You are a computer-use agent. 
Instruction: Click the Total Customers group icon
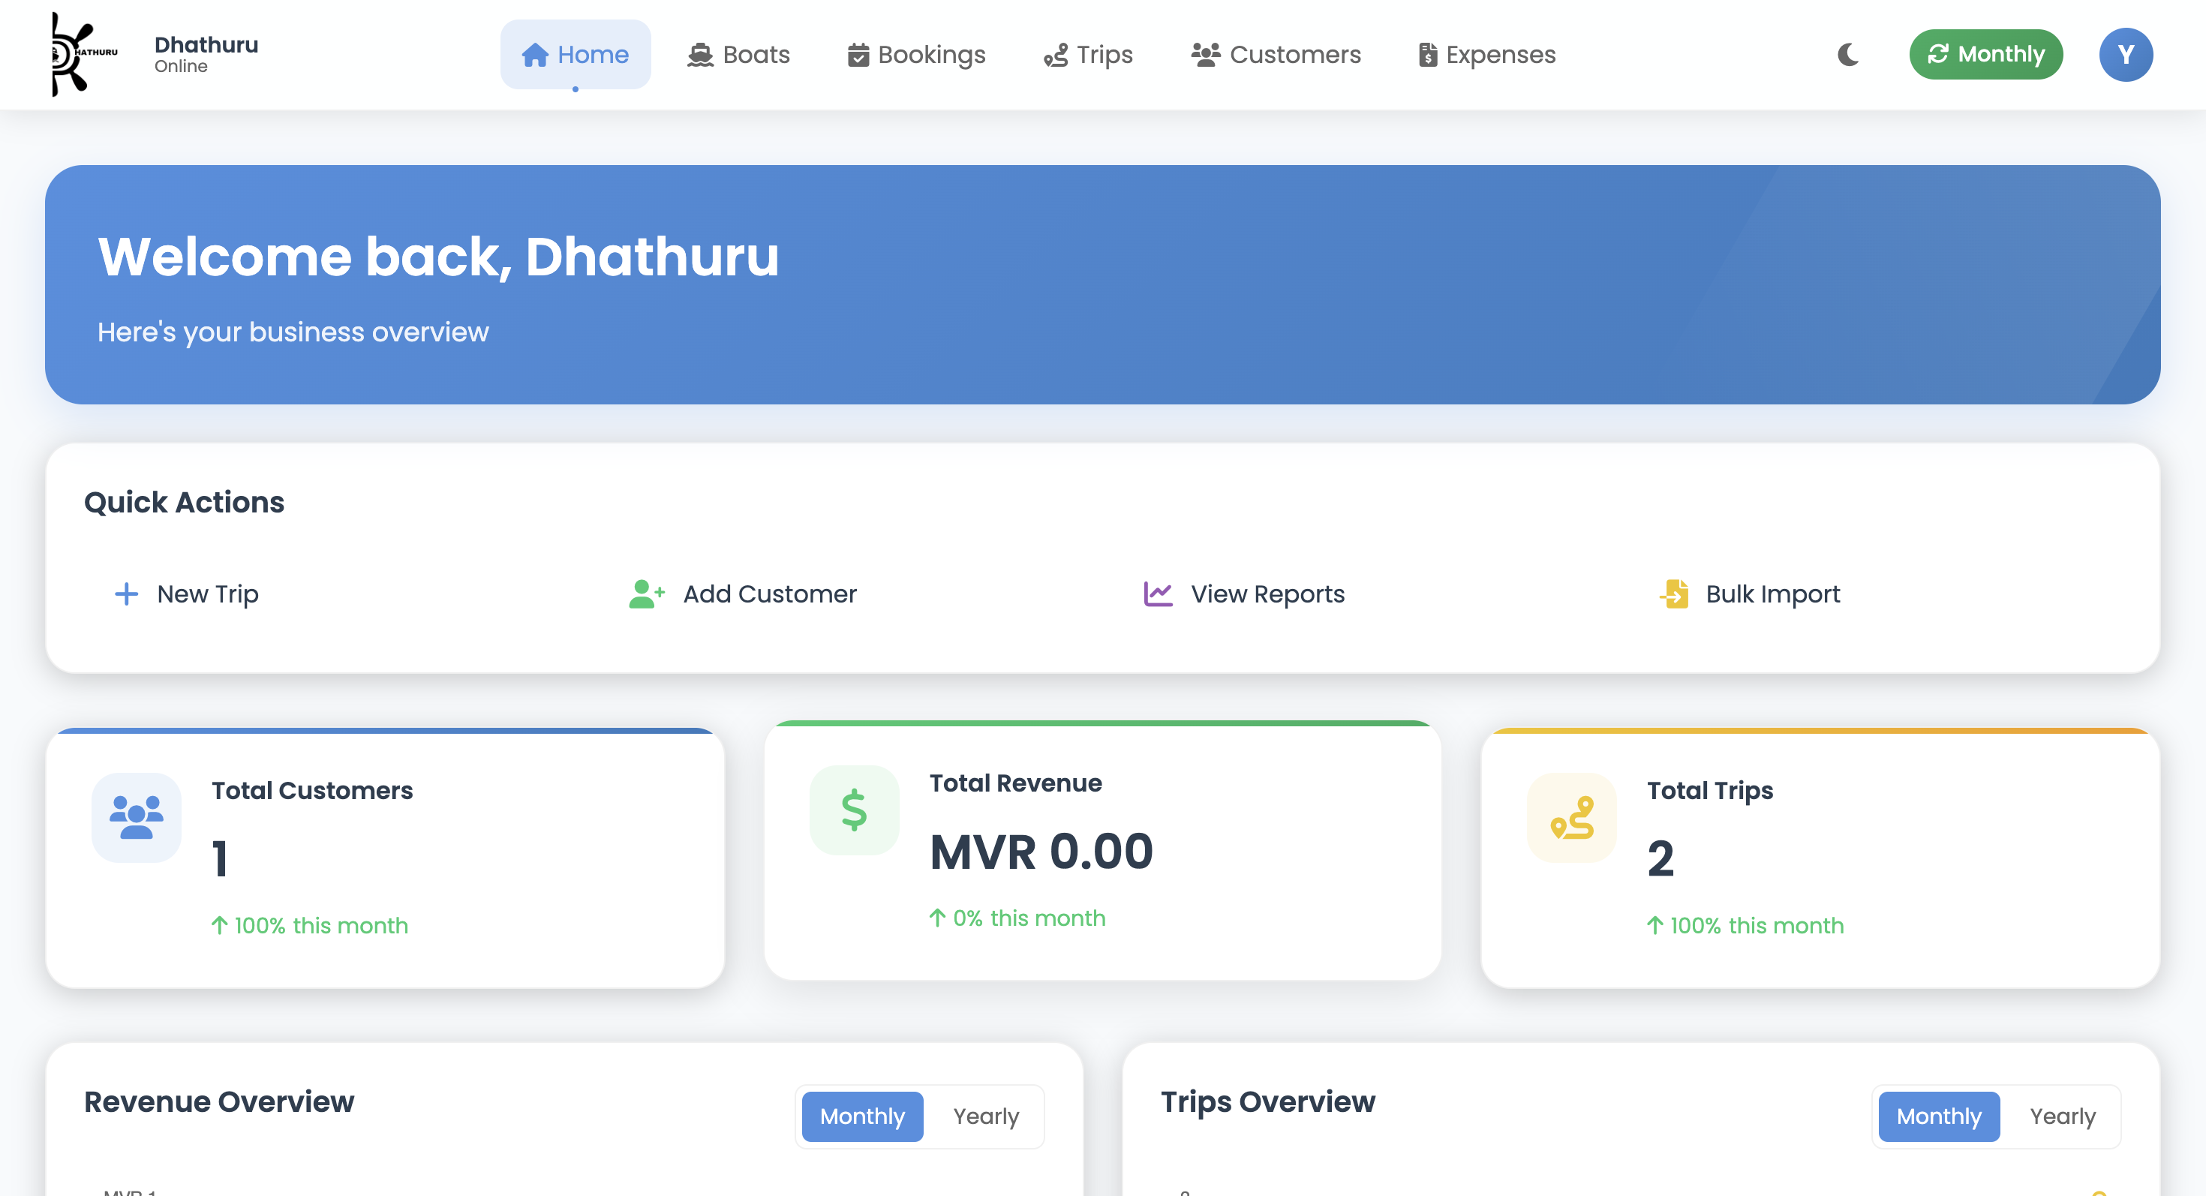136,818
